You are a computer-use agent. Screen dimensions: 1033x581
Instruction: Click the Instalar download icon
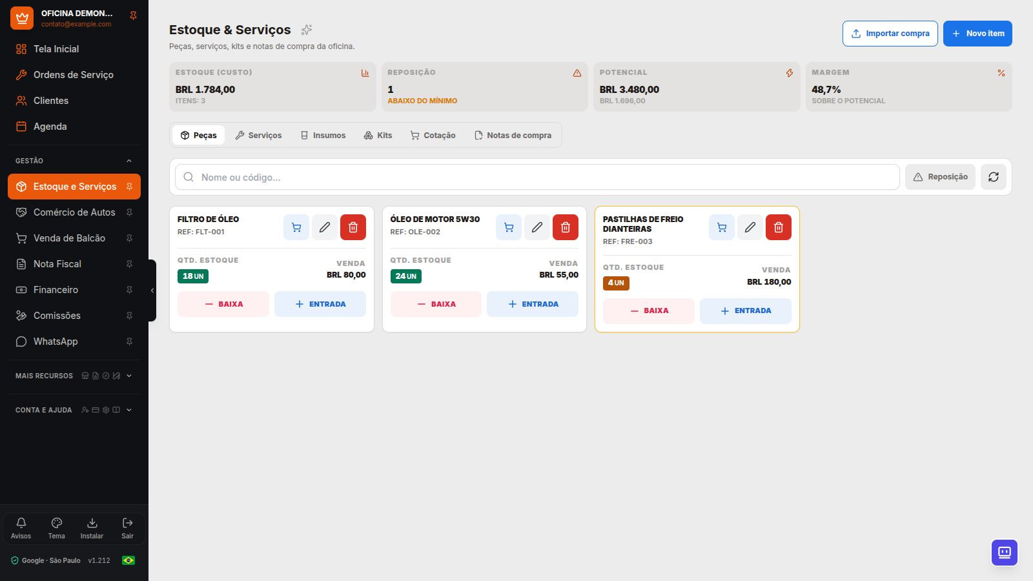[92, 528]
